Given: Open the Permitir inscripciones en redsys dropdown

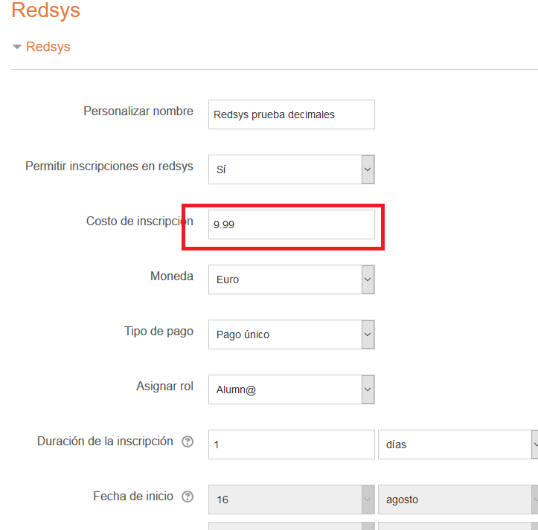Looking at the screenshot, I should click(x=291, y=169).
